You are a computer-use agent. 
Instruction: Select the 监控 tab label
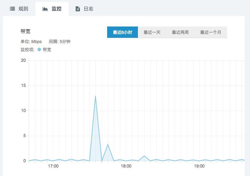point(57,9)
